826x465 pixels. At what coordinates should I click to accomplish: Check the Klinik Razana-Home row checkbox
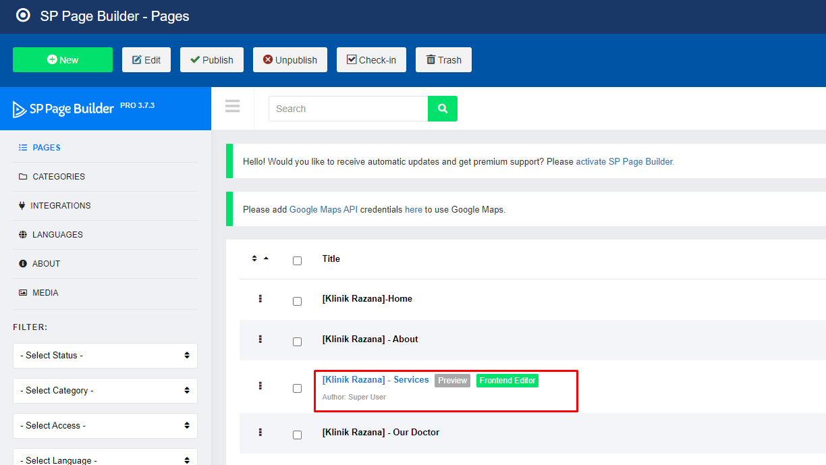[x=297, y=301]
